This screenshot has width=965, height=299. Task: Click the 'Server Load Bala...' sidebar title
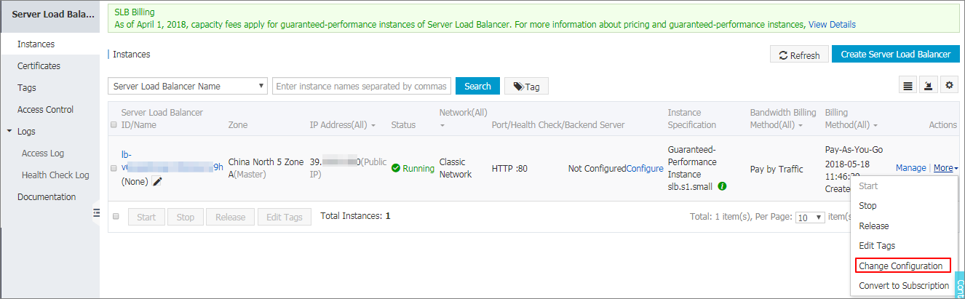tap(53, 15)
